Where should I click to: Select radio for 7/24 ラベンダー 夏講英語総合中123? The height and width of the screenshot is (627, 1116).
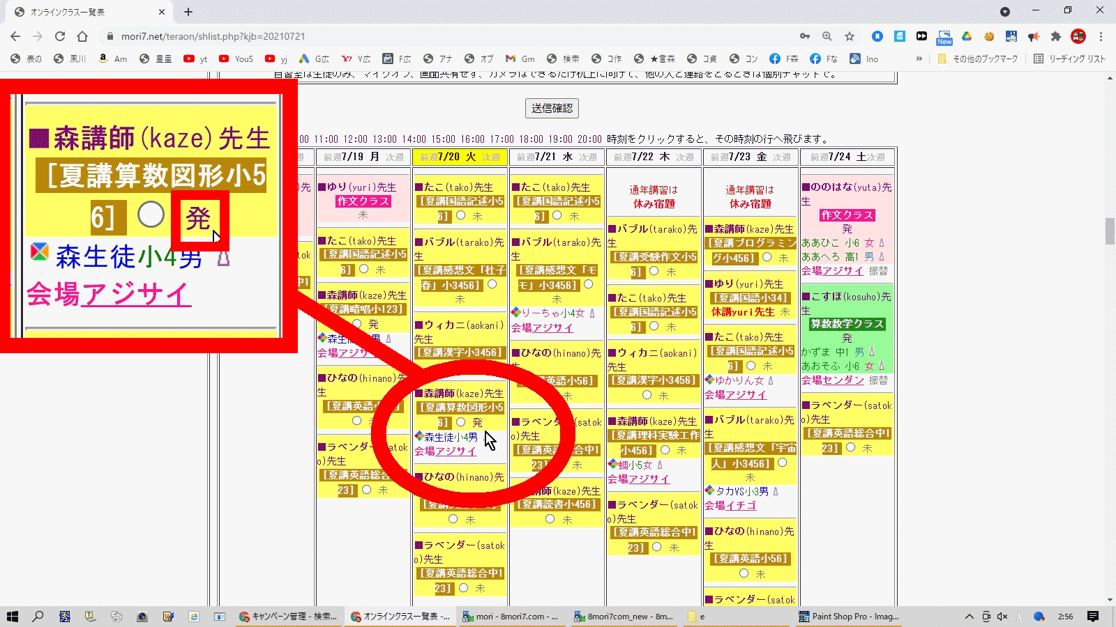[851, 447]
